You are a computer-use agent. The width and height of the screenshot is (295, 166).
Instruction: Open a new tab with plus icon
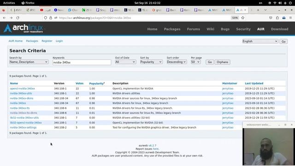pyautogui.click(x=258, y=10)
